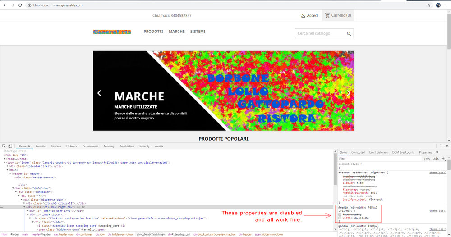Expand the div class="col-md-5 col-xs-12" node
The width and height of the screenshot is (451, 237).
(24, 203)
